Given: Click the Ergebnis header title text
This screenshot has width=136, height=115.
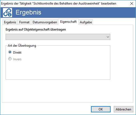Looking at the screenshot, I should (28, 12).
